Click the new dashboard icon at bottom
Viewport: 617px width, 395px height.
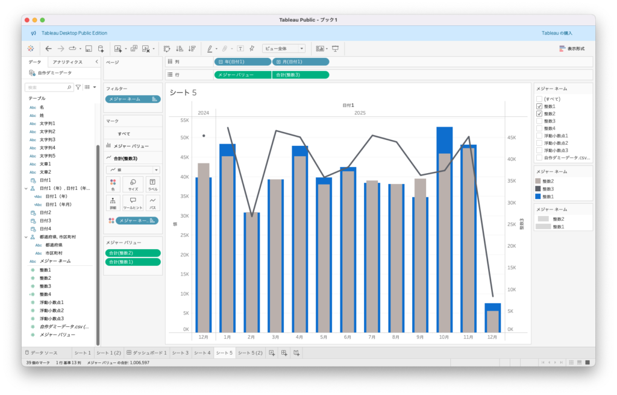point(284,352)
